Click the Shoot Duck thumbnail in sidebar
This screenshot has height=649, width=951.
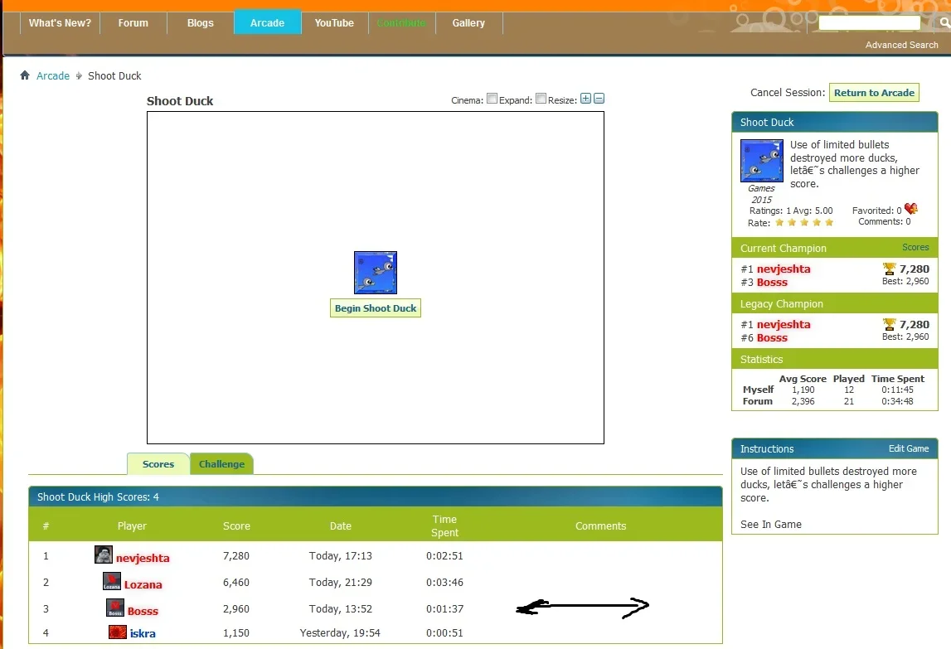761,161
